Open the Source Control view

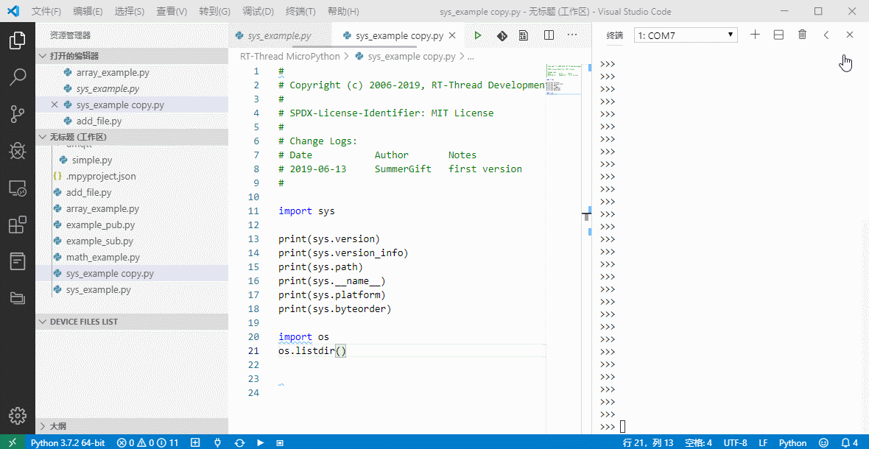pyautogui.click(x=18, y=113)
